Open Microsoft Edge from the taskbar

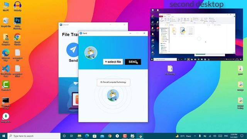click(87, 136)
